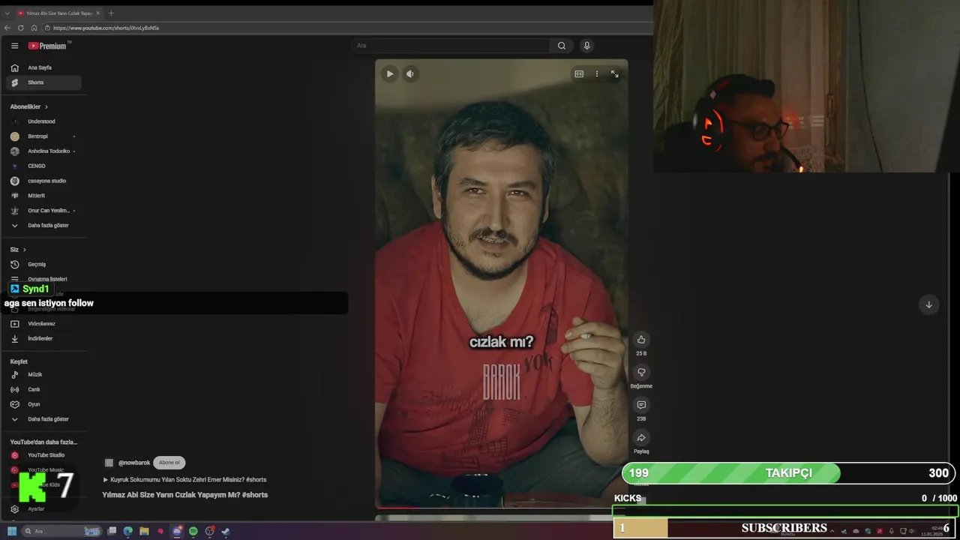Expand the Short to fullscreen
This screenshot has width=960, height=540.
(x=614, y=73)
